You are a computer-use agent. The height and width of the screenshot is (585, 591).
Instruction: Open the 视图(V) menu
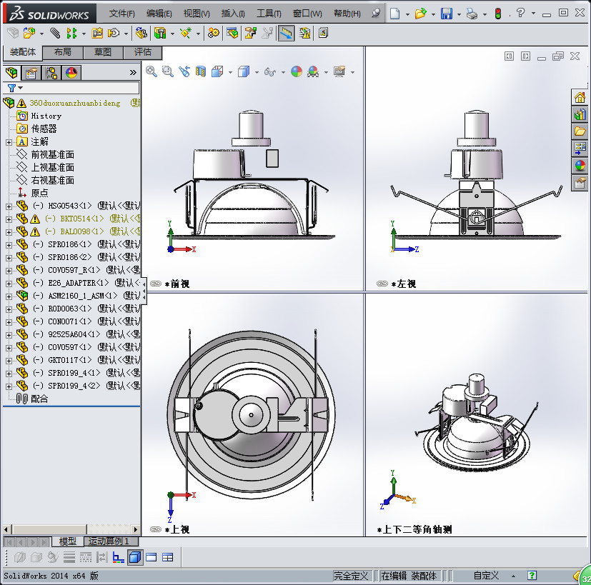197,14
